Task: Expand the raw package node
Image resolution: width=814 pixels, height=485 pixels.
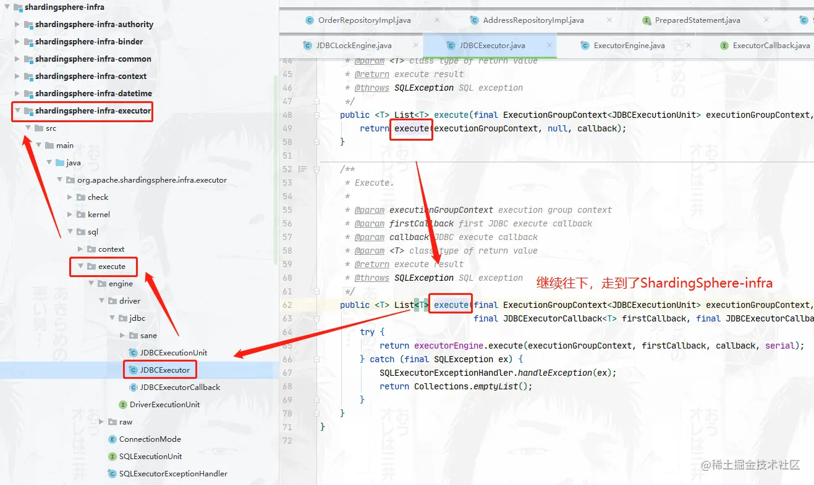Action: point(101,422)
